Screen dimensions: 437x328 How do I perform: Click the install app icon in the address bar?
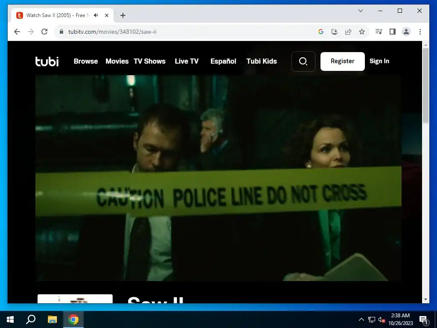335,32
